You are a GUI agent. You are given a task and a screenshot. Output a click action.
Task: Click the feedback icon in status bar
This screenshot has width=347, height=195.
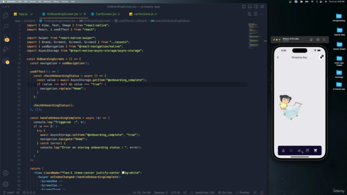(x=255, y=193)
